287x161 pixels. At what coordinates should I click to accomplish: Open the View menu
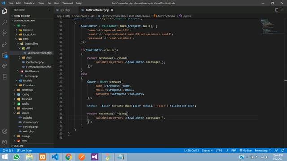(41, 3)
